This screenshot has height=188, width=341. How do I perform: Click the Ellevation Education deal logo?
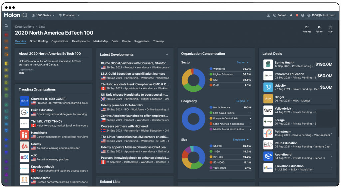pyautogui.click(x=268, y=168)
